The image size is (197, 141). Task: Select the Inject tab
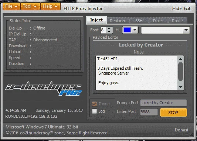tap(96, 20)
